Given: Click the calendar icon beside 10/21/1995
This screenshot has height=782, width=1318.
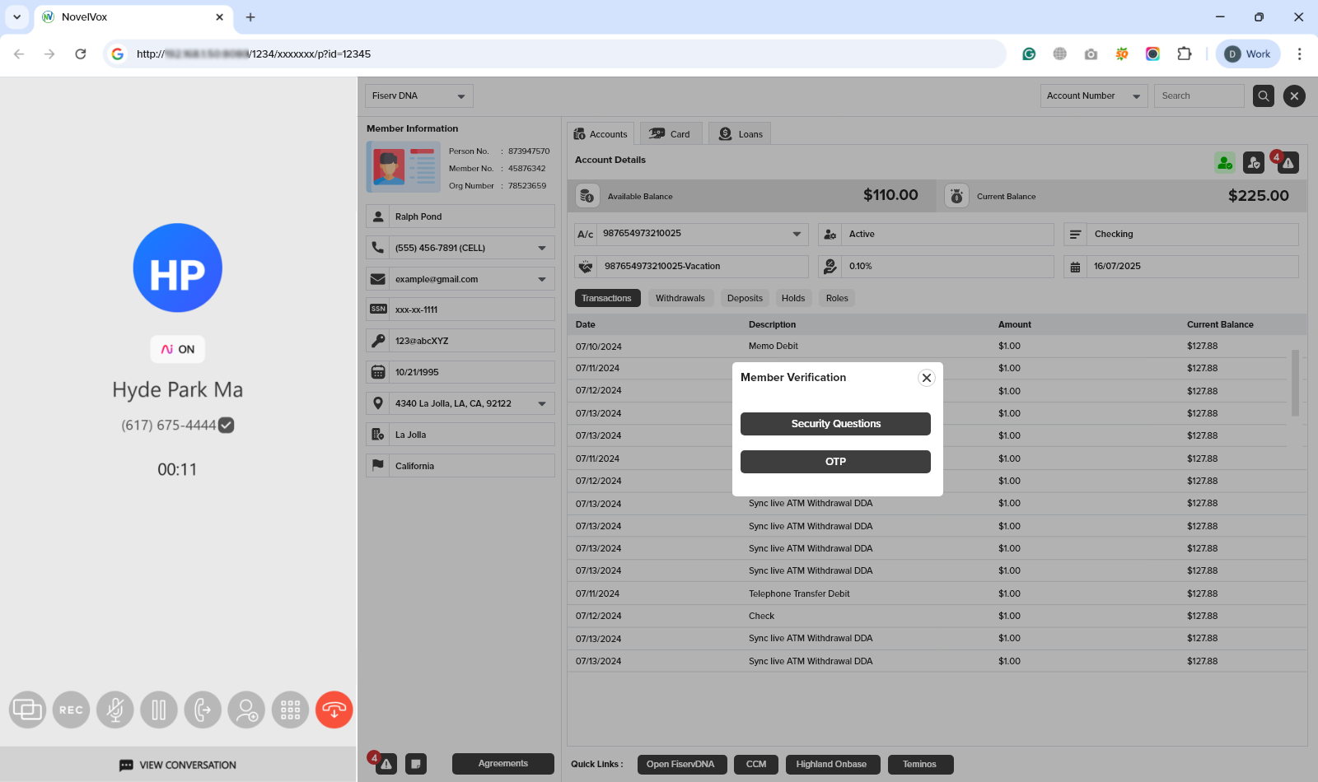Looking at the screenshot, I should [378, 372].
